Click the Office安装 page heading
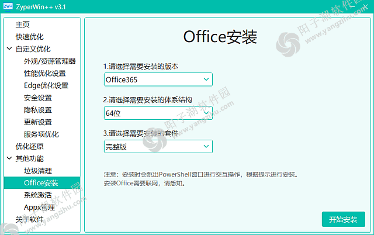The image size is (374, 235). click(220, 37)
